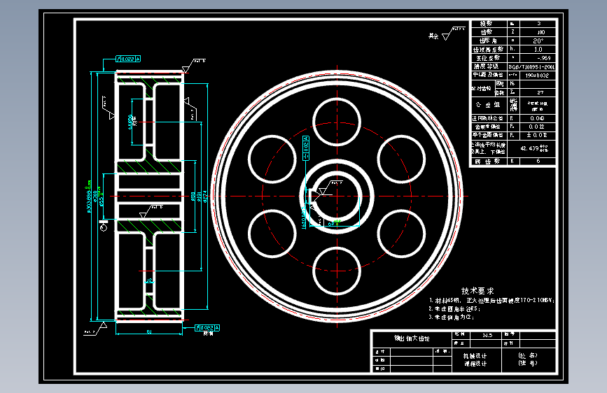The height and width of the screenshot is (393, 607).
Task: Click the vertical 0.02 A tolerance frame near hub
Action: pyautogui.click(x=306, y=148)
